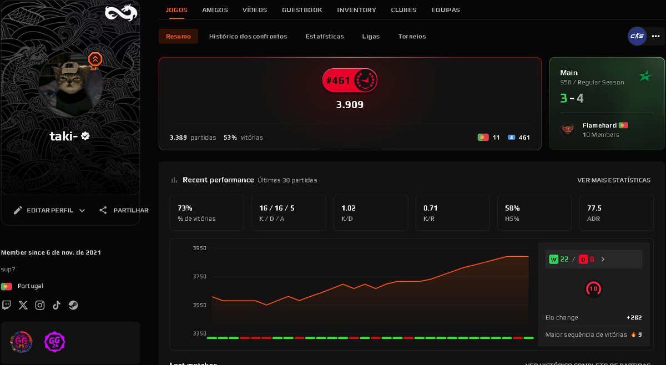Open the Guestbook tab
The width and height of the screenshot is (666, 365).
click(302, 10)
